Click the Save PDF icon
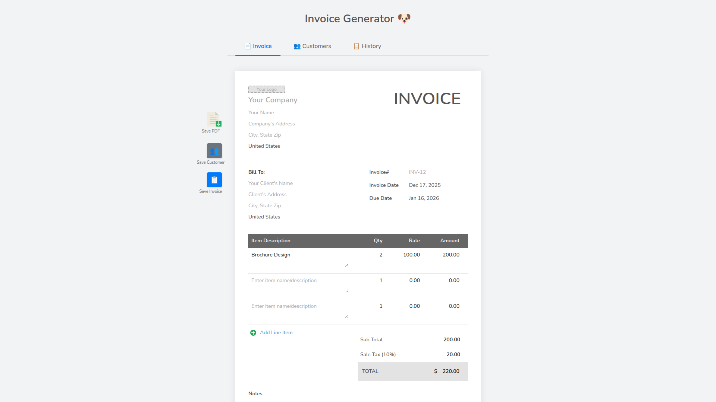Image resolution: width=716 pixels, height=402 pixels. 214,119
